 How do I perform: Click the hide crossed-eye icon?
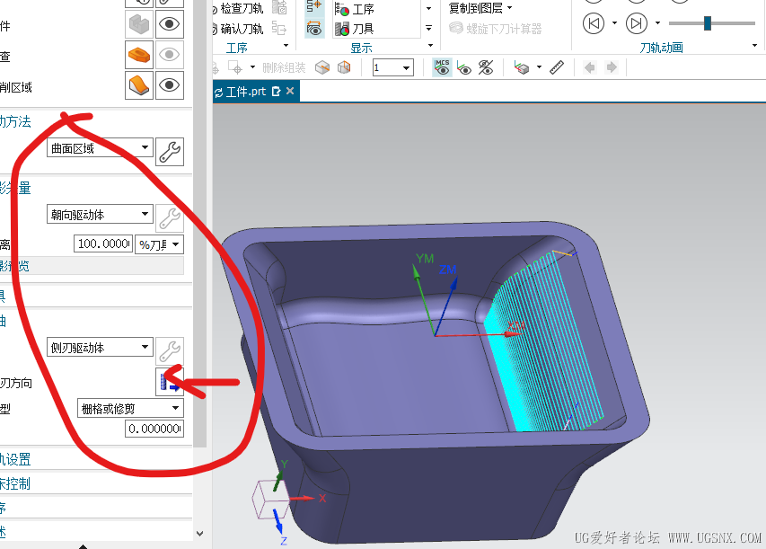click(486, 67)
